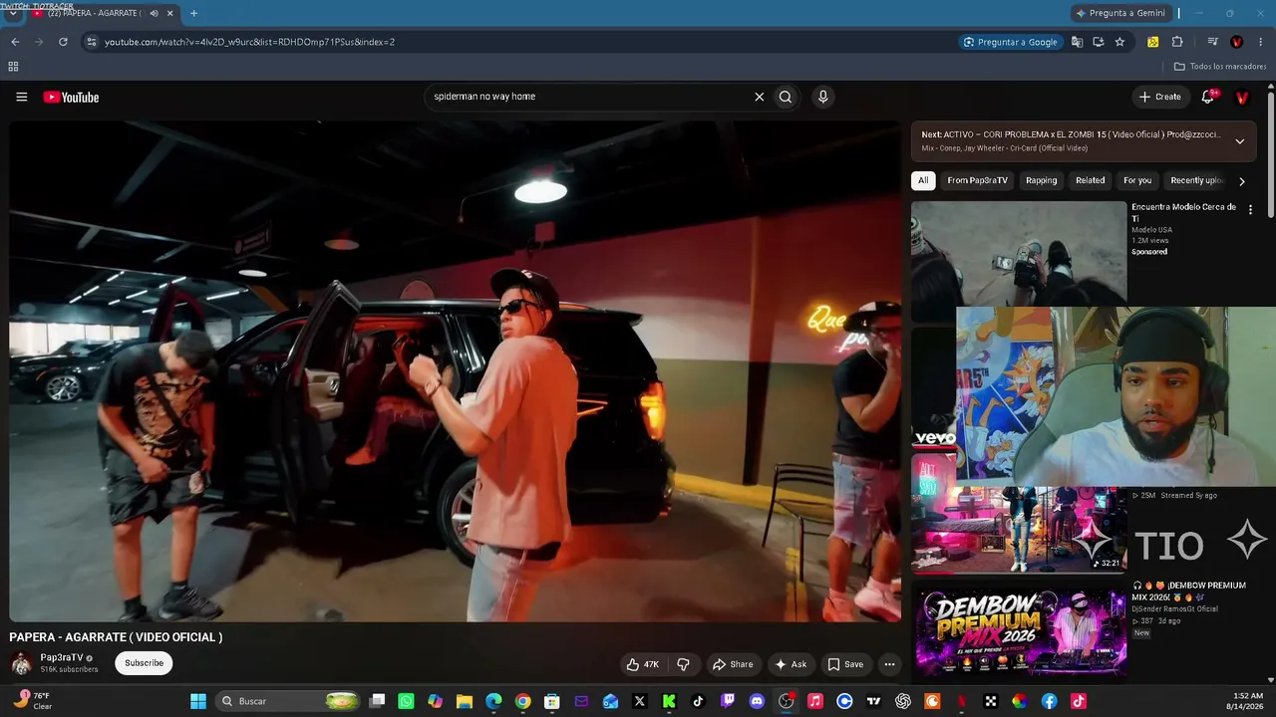Select the From Pap3raTV chip
Image resolution: width=1276 pixels, height=717 pixels.
[977, 180]
